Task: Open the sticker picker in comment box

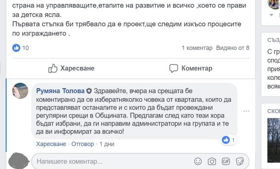Action: tap(240, 161)
